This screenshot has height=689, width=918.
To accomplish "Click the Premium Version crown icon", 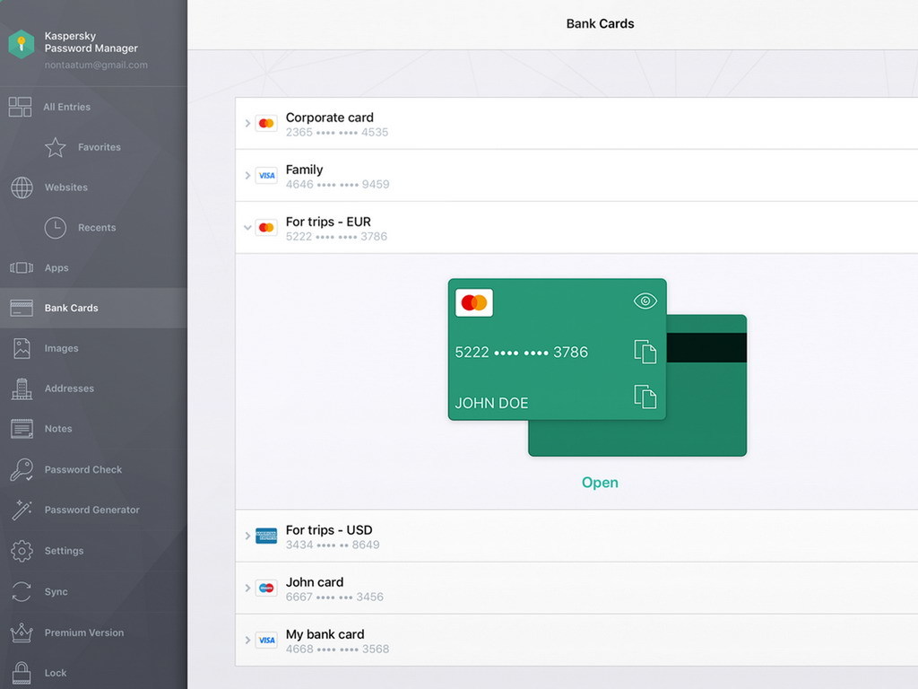I will tap(22, 632).
